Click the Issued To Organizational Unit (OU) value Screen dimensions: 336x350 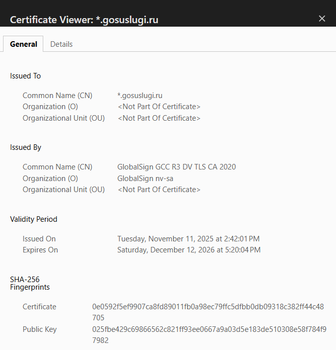click(x=159, y=118)
